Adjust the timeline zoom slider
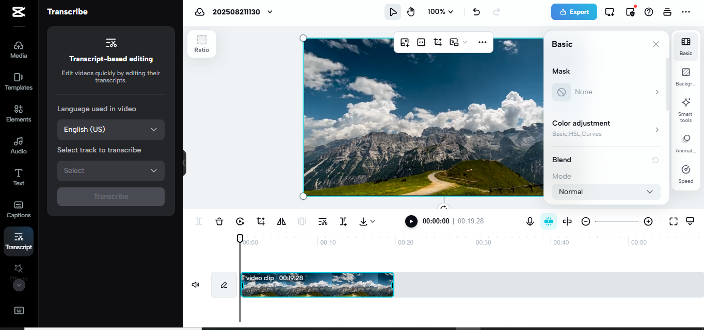704x330 pixels. 617,221
